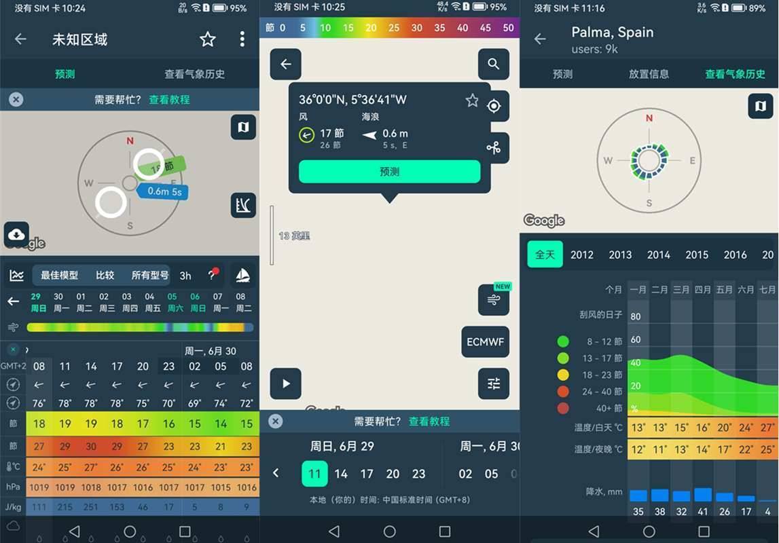Center the map on my location
The height and width of the screenshot is (543, 779).
494,106
